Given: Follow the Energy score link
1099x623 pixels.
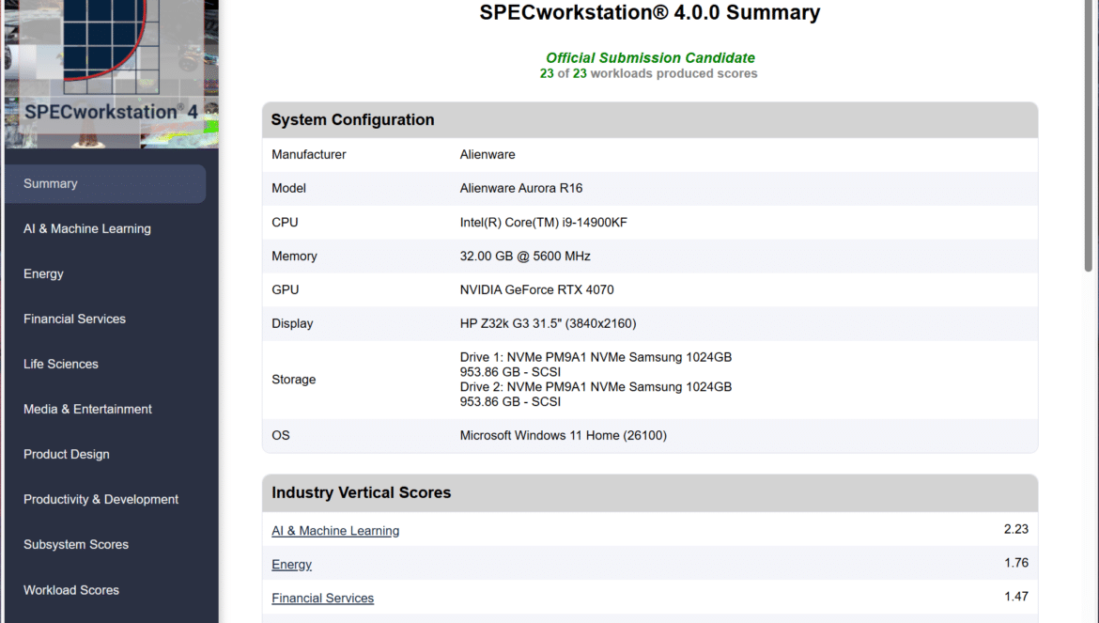Looking at the screenshot, I should 291,564.
